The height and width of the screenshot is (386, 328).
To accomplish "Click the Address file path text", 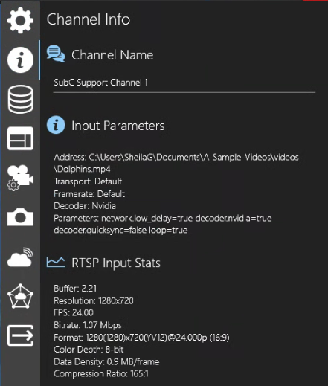I will tap(176, 163).
